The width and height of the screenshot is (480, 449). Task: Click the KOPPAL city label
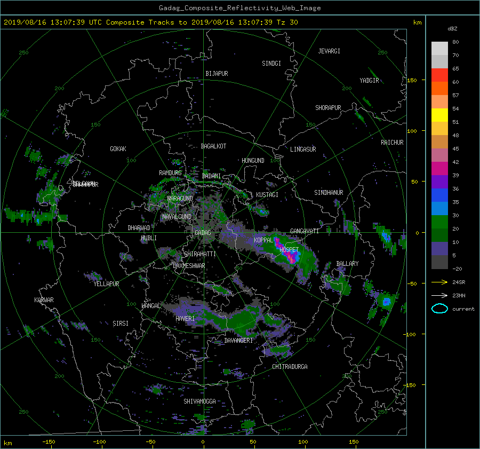point(263,240)
